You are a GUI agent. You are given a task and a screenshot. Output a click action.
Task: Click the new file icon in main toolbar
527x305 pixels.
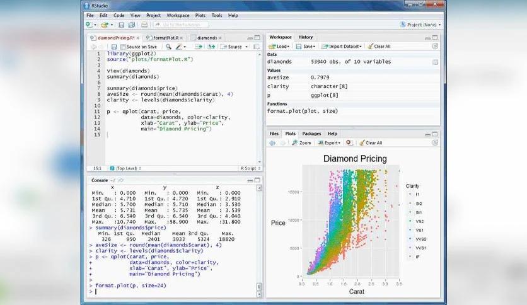[89, 25]
